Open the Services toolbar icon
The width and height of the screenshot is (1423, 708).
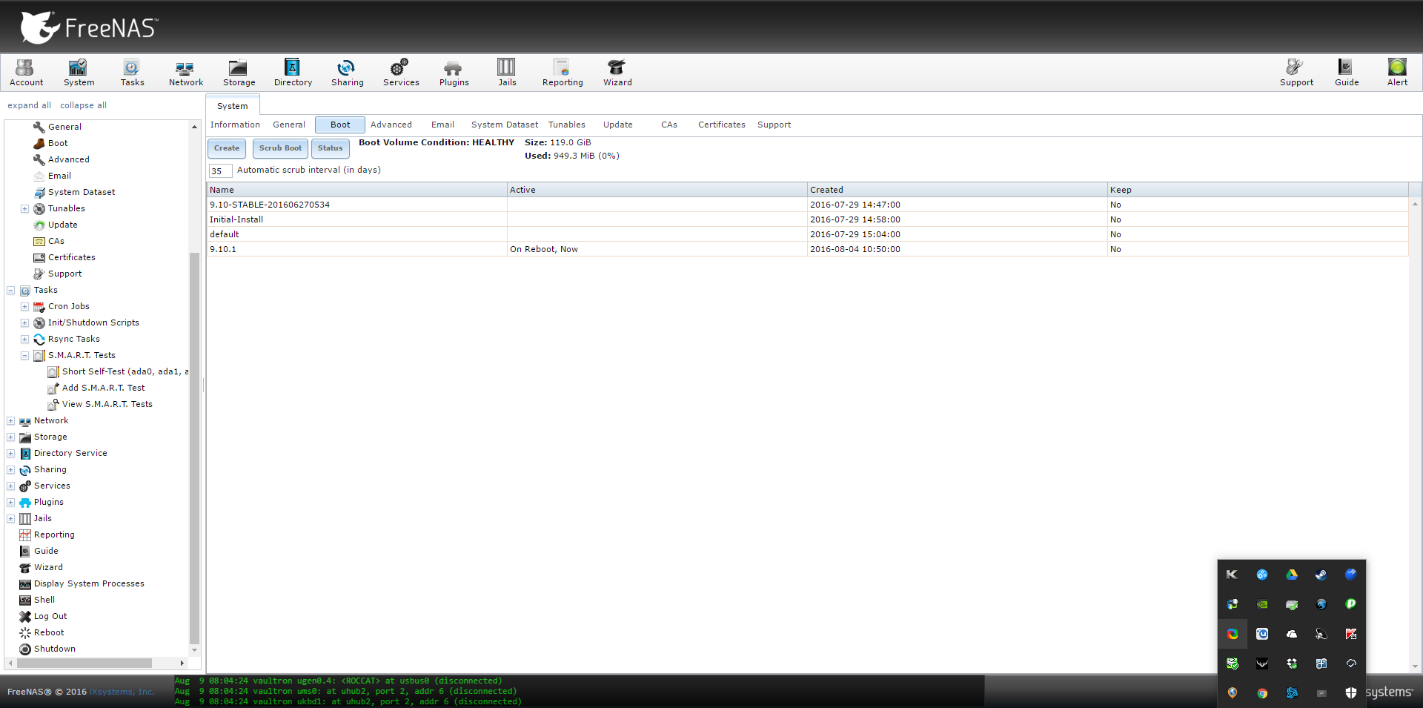[x=401, y=73]
